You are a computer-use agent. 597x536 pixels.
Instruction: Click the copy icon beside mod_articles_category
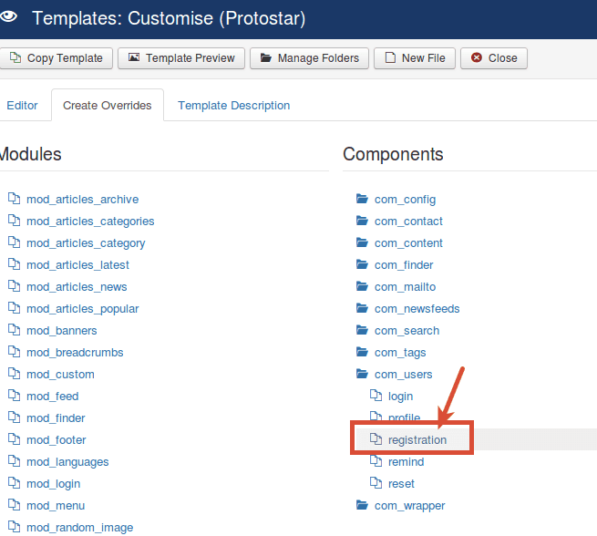pyautogui.click(x=15, y=242)
